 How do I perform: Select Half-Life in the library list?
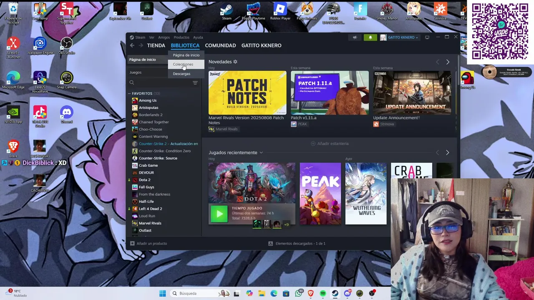(x=146, y=202)
